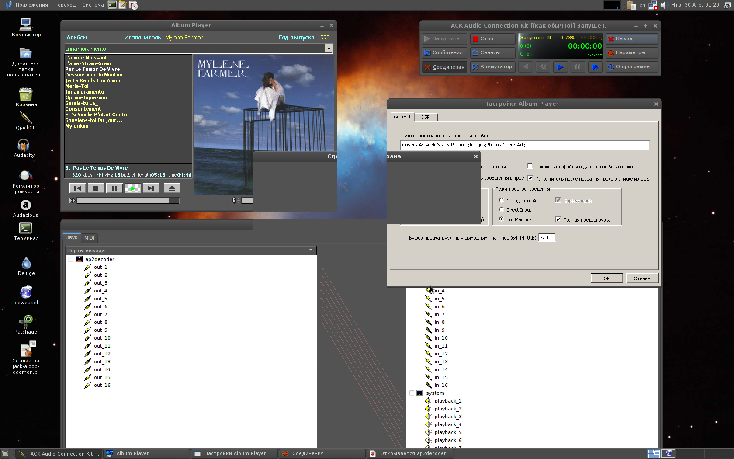This screenshot has width=734, height=459.
Task: Open Переход menu
Action: click(65, 5)
